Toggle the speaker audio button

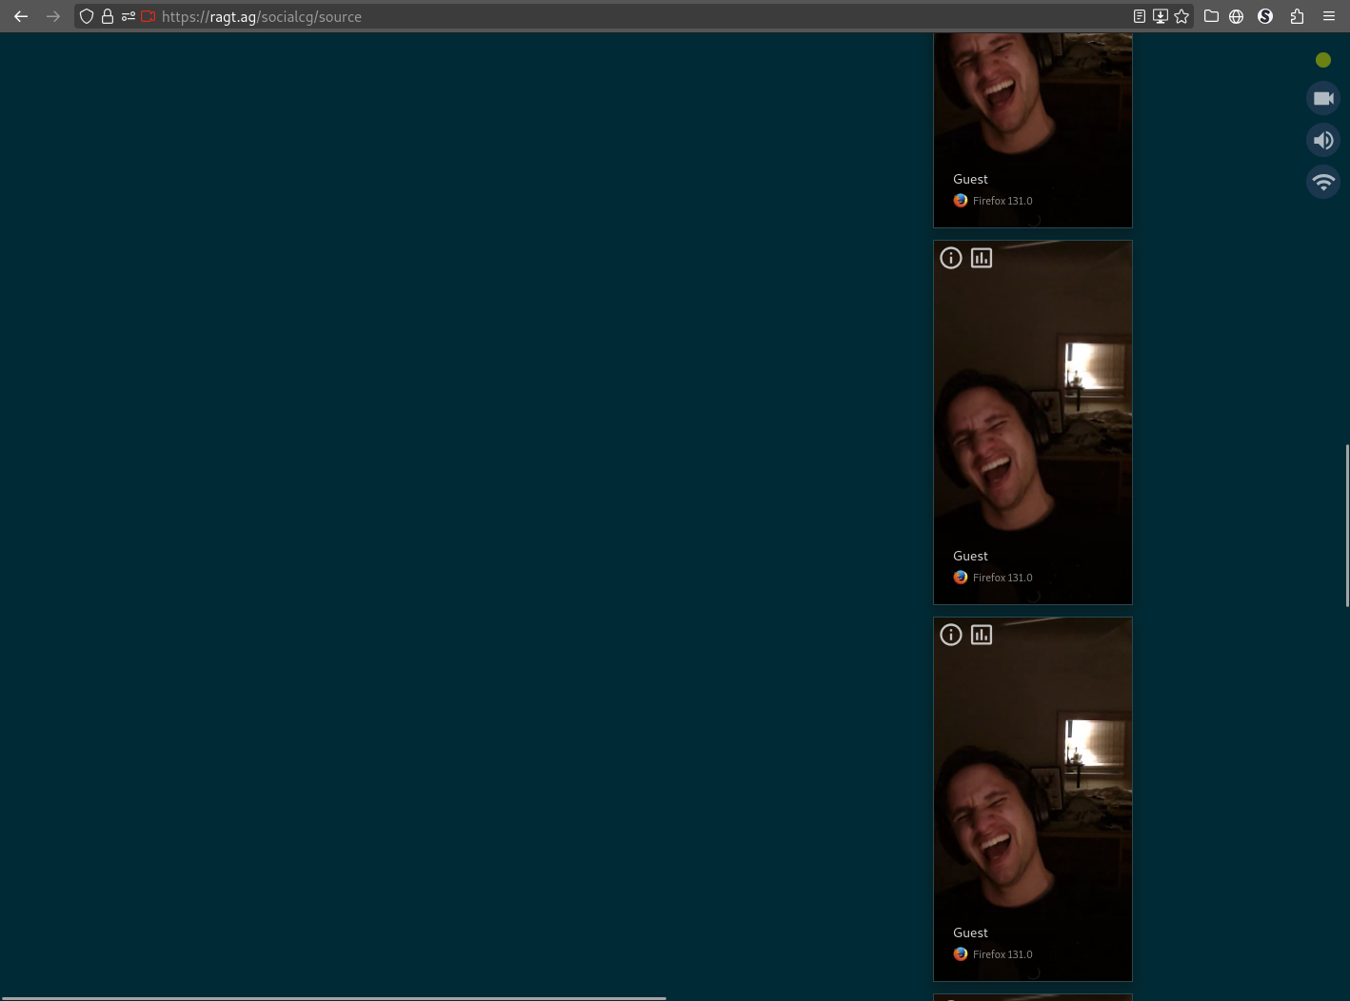point(1323,140)
